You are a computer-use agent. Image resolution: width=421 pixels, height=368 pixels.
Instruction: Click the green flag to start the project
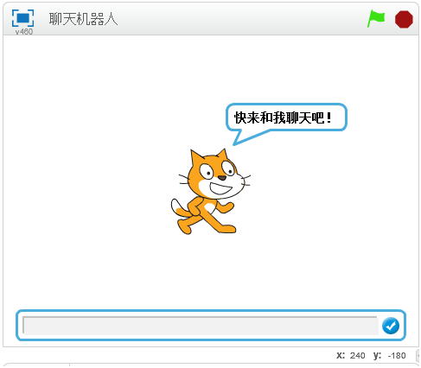[376, 19]
